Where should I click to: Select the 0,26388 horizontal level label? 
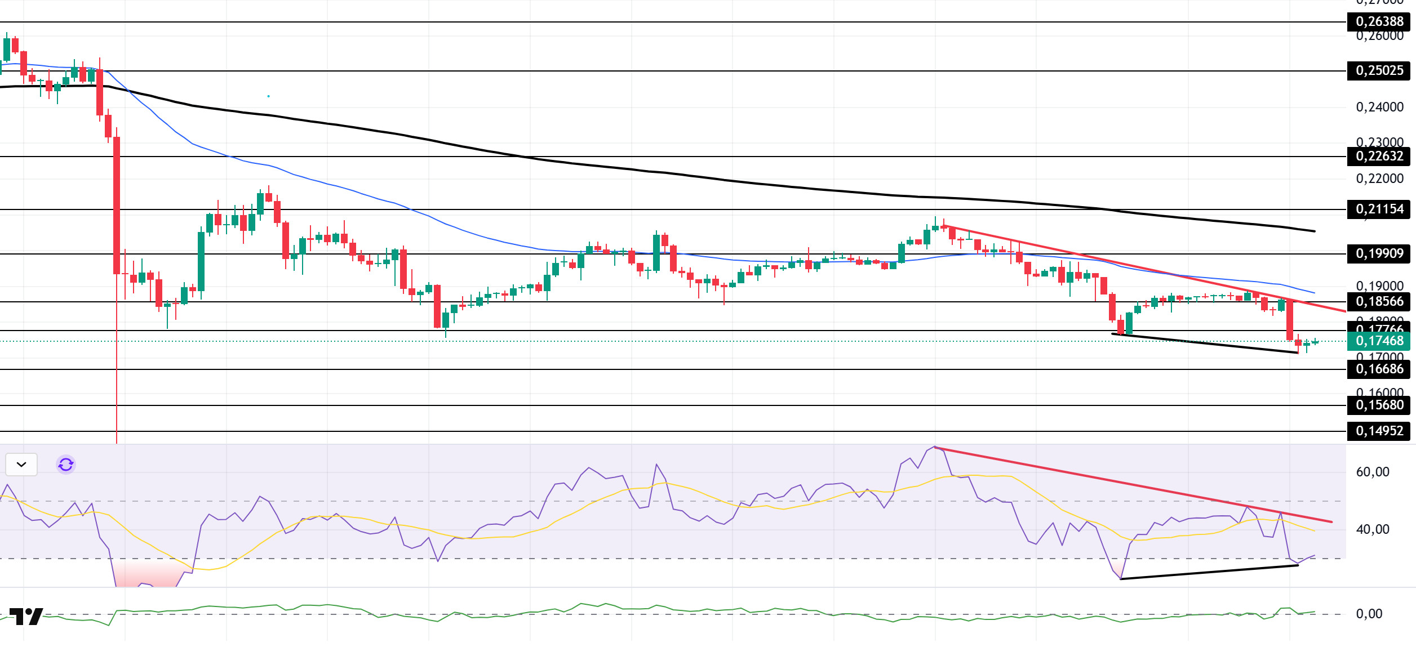1378,21
